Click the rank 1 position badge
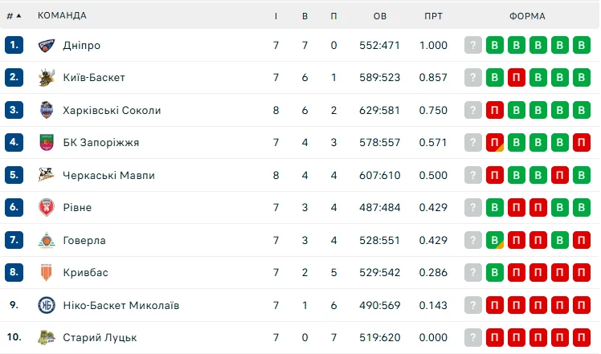This screenshot has width=601, height=354. click(x=14, y=46)
